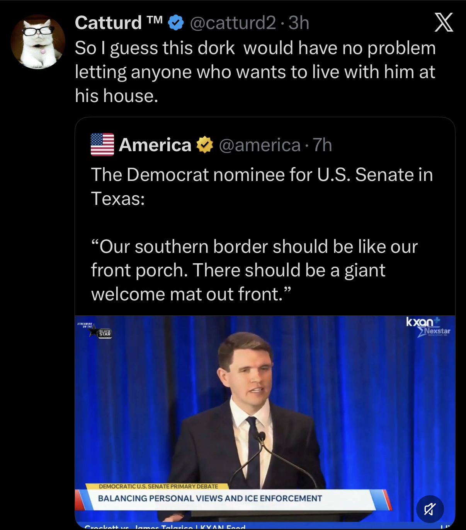Image resolution: width=466 pixels, height=530 pixels.
Task: Open the @catturd2 handle link
Action: 233,23
